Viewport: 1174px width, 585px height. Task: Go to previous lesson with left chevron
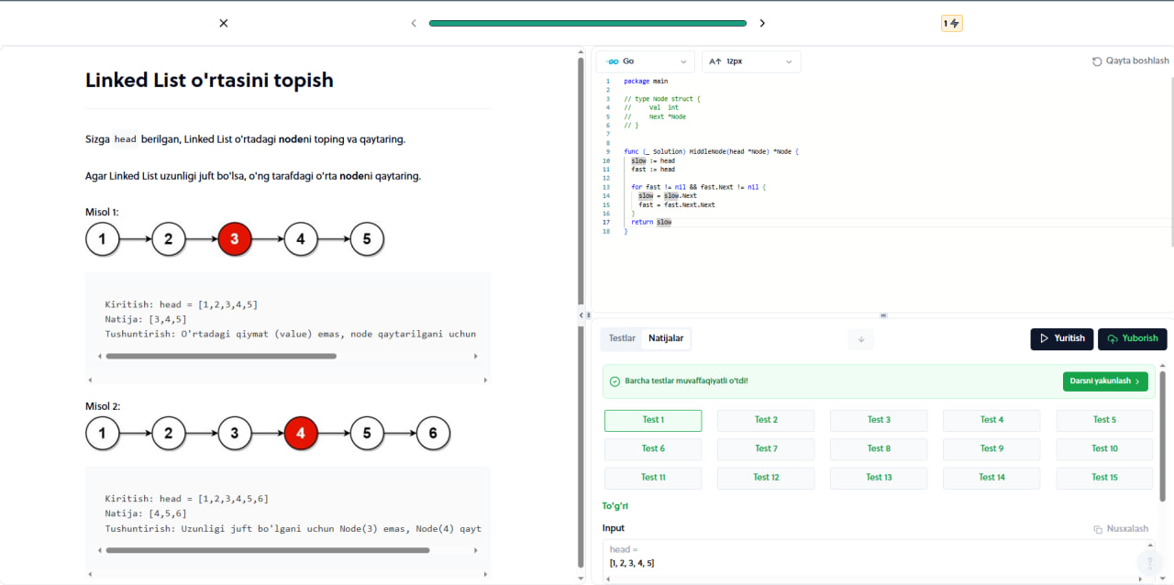(x=414, y=23)
